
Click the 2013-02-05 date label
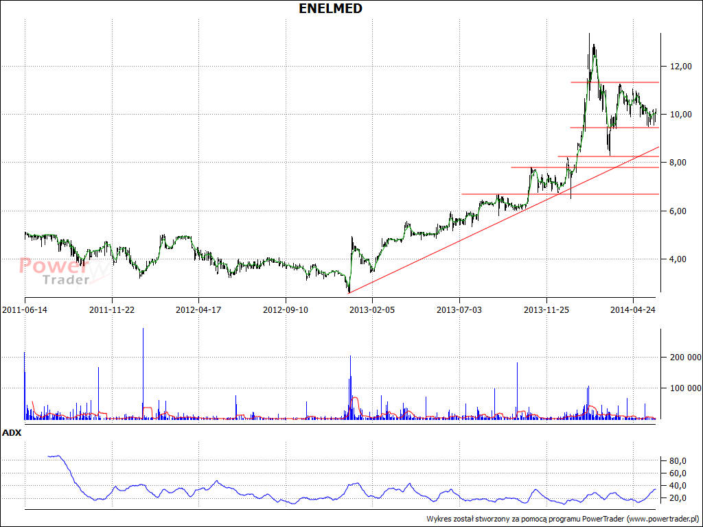click(x=372, y=309)
